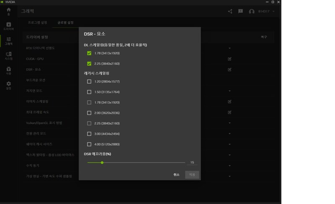Click edit icon for CUDA - GPU row
This screenshot has width=335, height=204.
[x=229, y=59]
